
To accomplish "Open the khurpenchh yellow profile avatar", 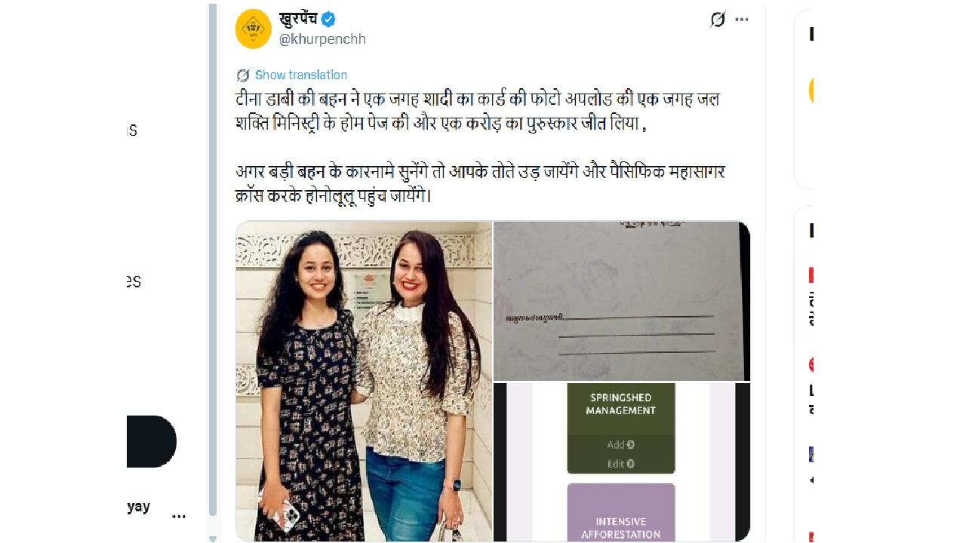I will [x=254, y=29].
